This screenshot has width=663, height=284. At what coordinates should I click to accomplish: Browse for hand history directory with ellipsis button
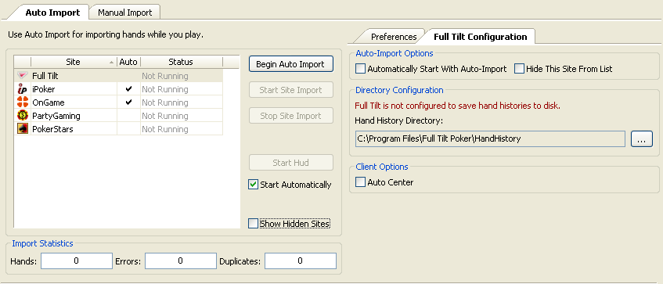tap(641, 138)
